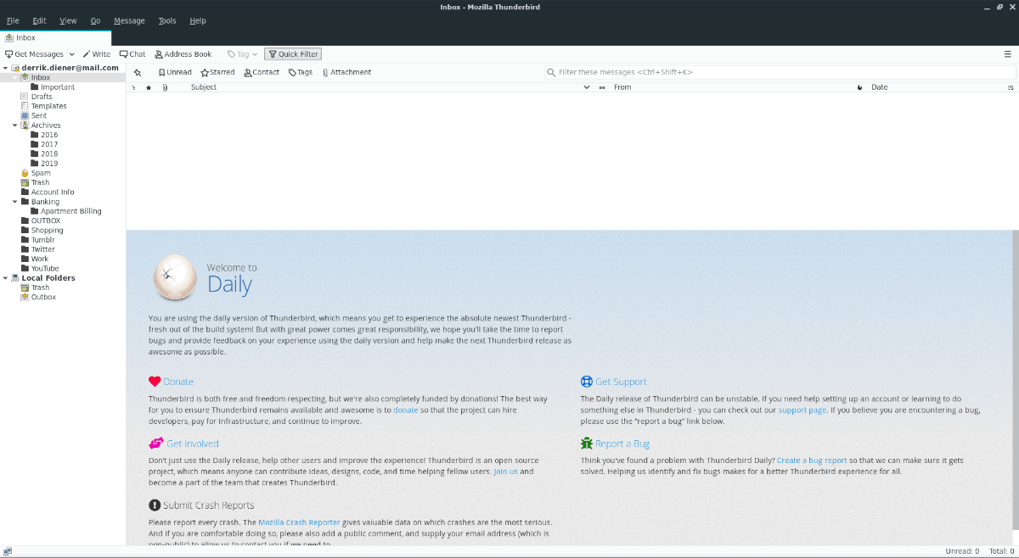The image size is (1019, 558).
Task: Click the starred column header icon
Action: (149, 87)
